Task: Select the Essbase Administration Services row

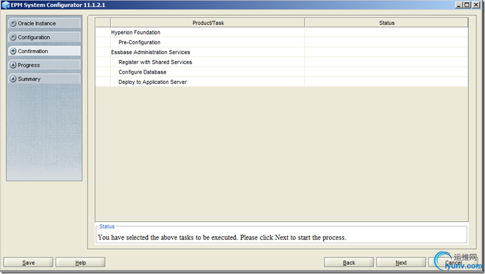Action: point(281,52)
